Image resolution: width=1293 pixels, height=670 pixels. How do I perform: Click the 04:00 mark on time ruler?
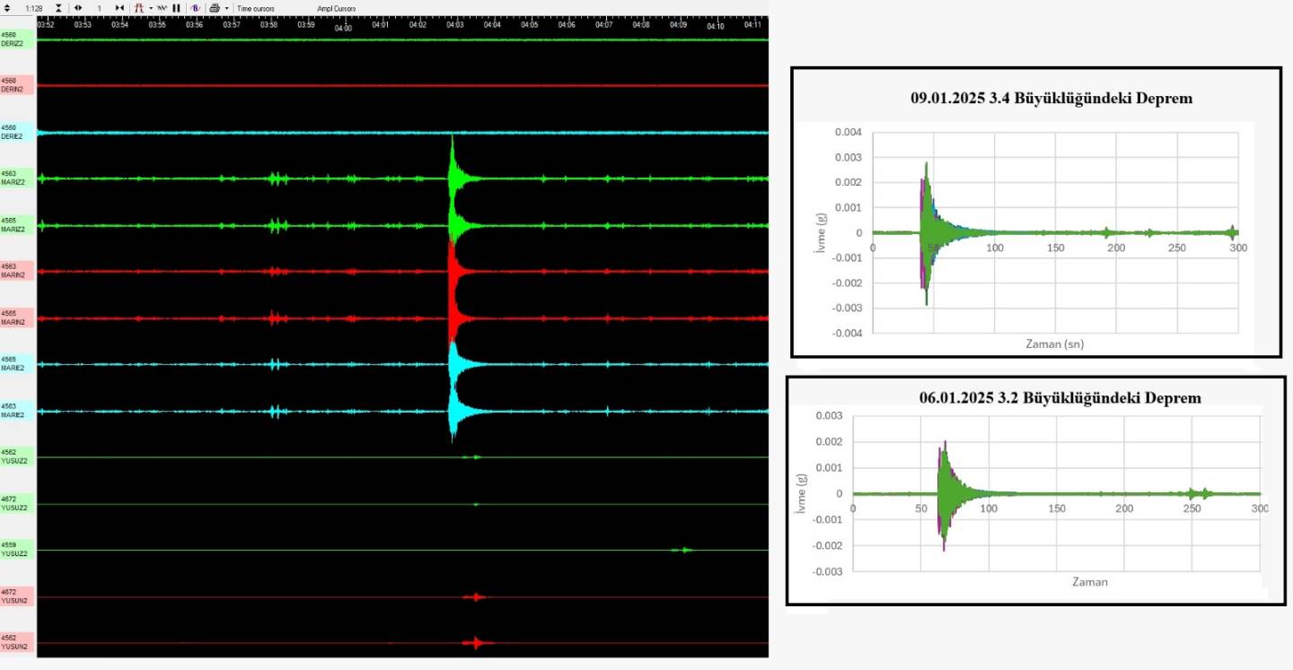(x=343, y=28)
